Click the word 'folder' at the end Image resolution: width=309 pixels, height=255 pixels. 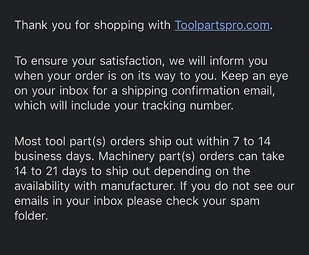point(30,216)
